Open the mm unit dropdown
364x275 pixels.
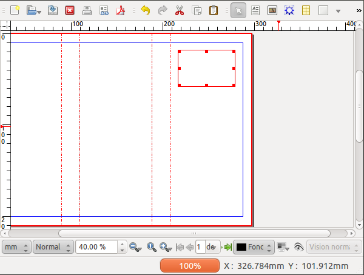(x=17, y=247)
